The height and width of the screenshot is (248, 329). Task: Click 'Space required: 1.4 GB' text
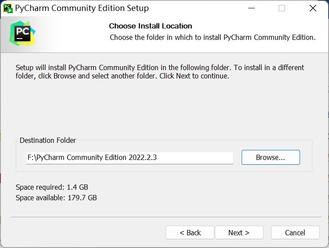[x=52, y=187]
